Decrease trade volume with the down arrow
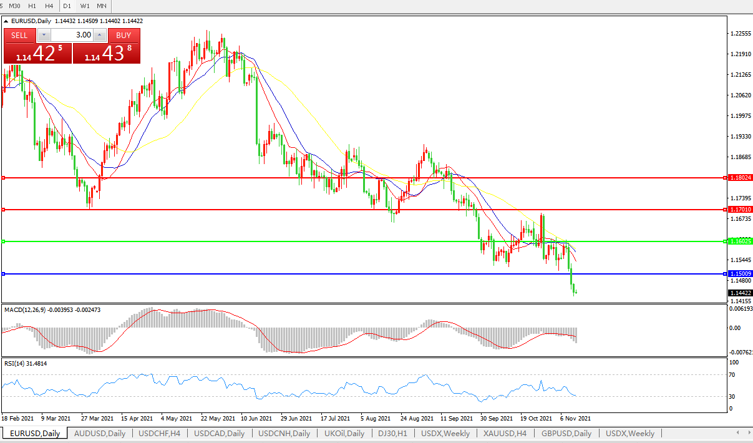Screen dimensions: 753x443 pyautogui.click(x=44, y=36)
